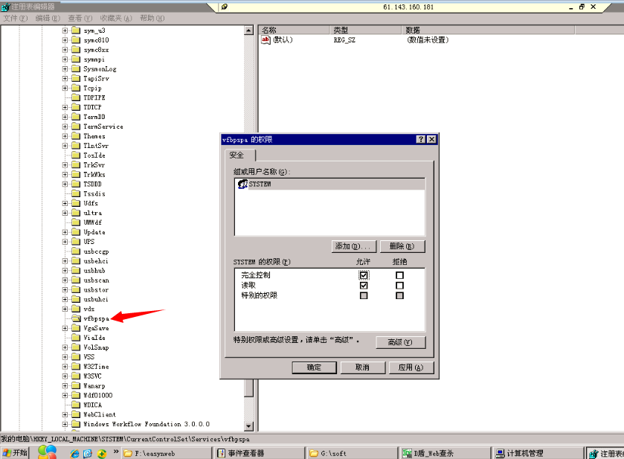This screenshot has height=459, width=624.
Task: Click the default value ab string icon
Action: (266, 39)
